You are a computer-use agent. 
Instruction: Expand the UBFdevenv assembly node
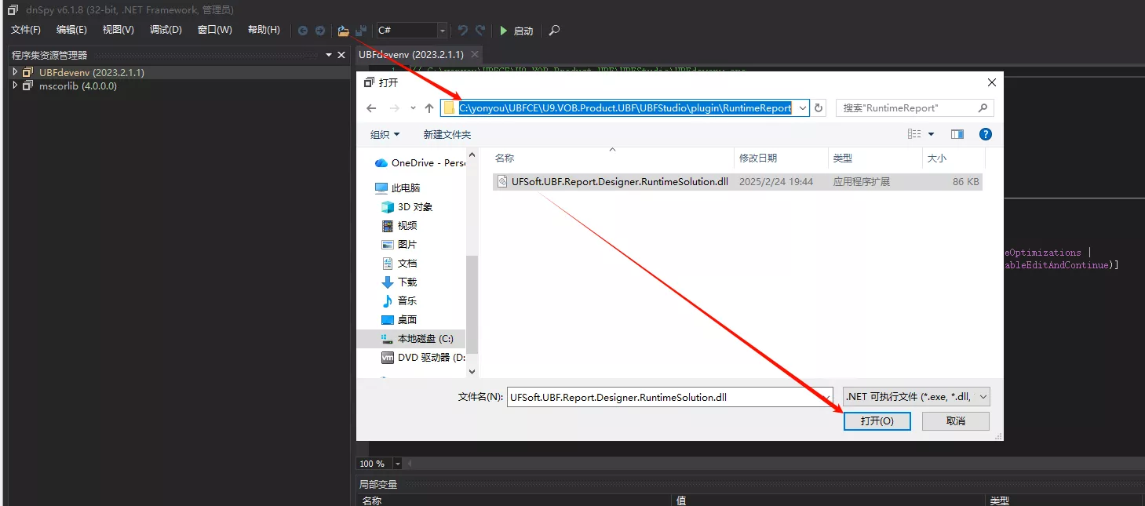[x=15, y=72]
